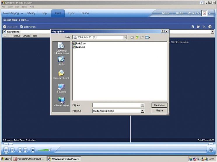Jump to Asztal in the places bar
The height and width of the screenshot is (162, 217).
click(x=61, y=61)
